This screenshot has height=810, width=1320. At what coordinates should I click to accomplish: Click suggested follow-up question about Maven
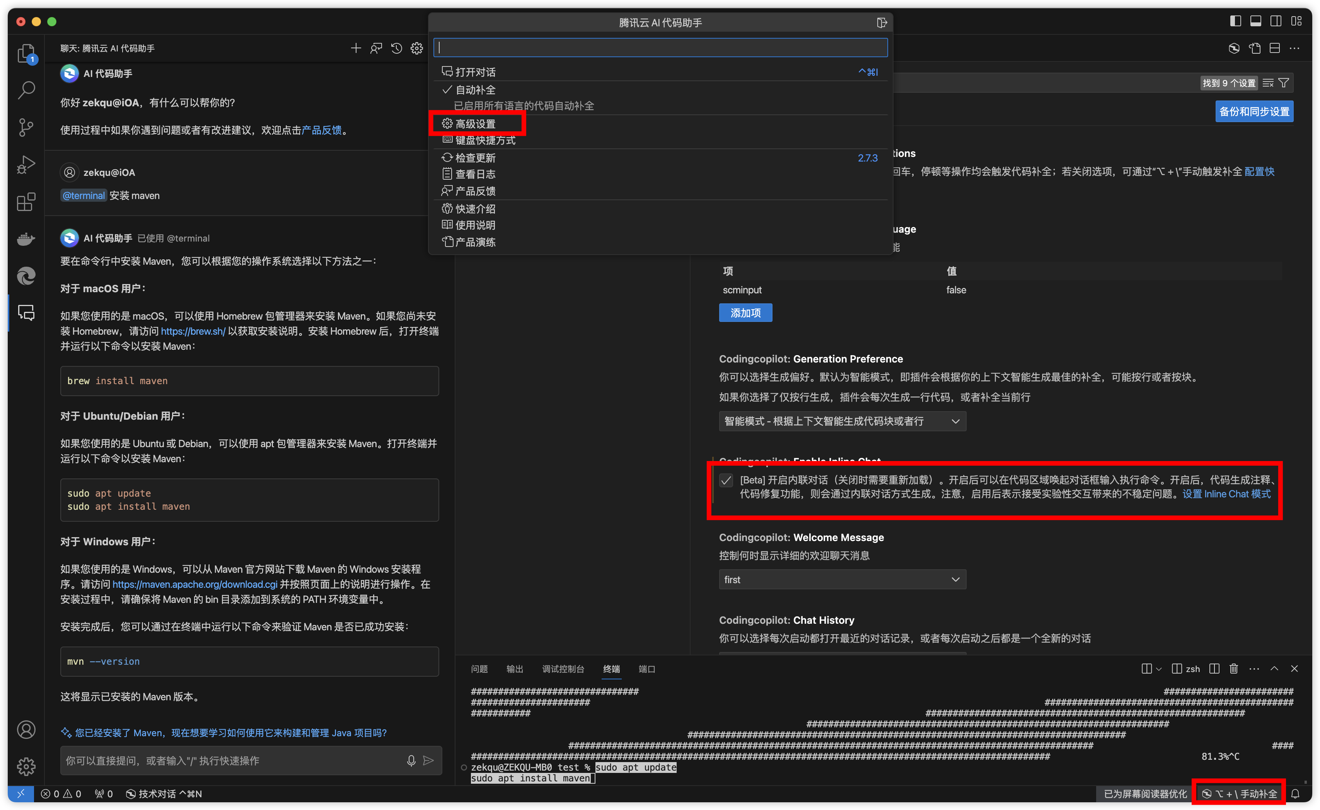230,733
